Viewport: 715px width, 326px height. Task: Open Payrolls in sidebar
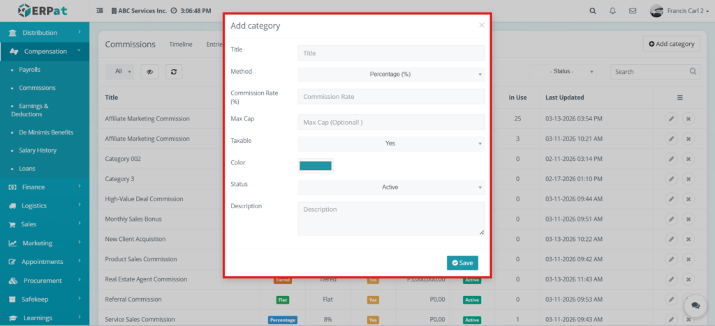(x=29, y=70)
